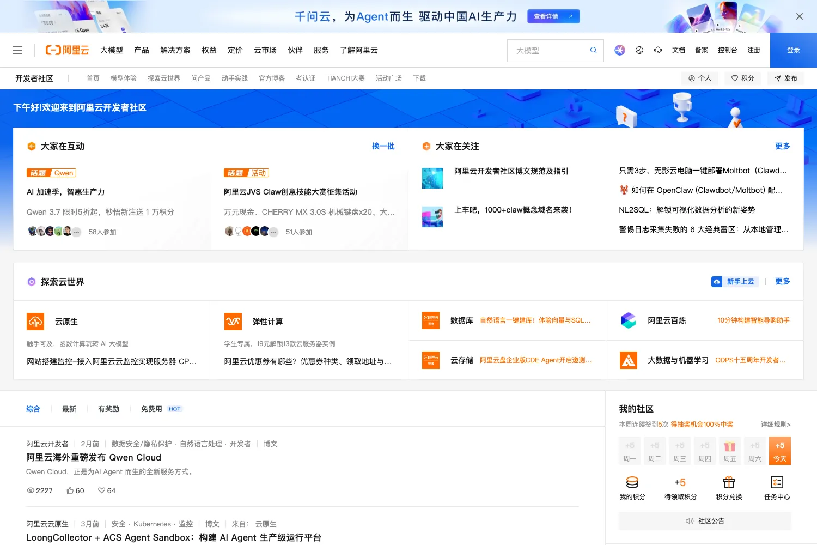This screenshot has width=817, height=545.
Task: Click the 云原生 orange category icon
Action: pyautogui.click(x=35, y=322)
